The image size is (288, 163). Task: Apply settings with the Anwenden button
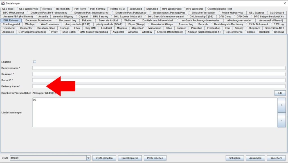255,158
